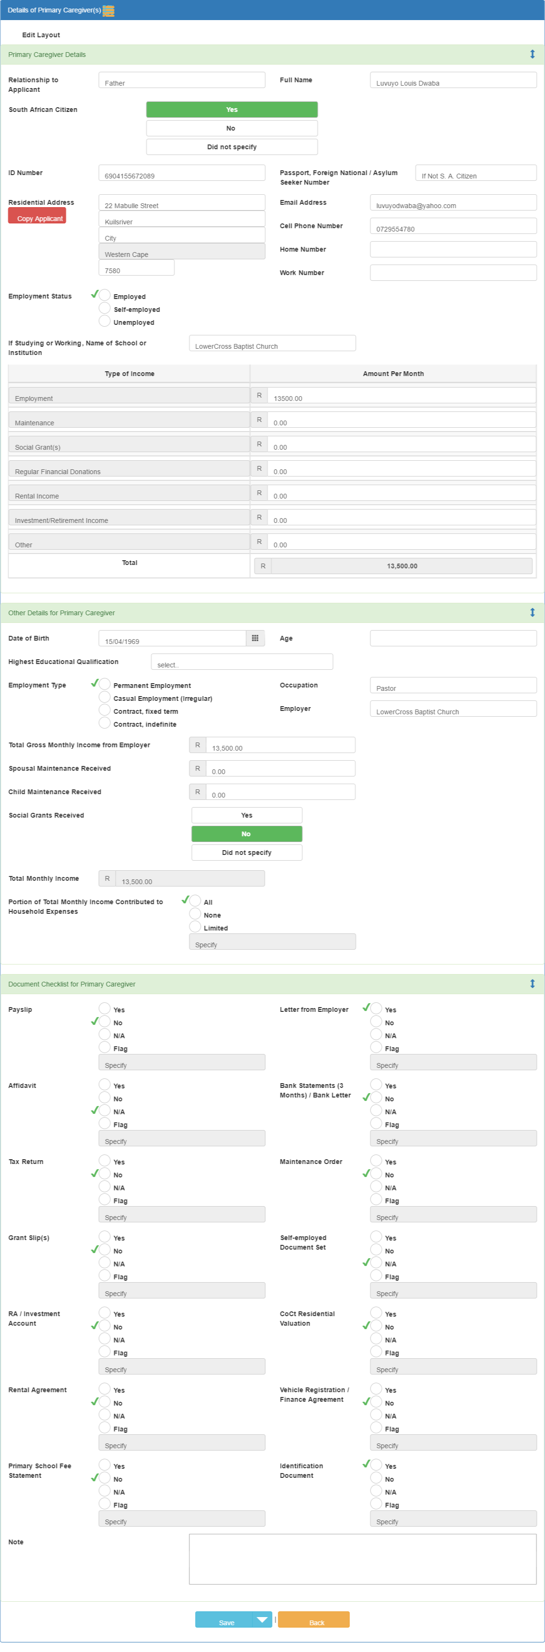Edit Child Maintenance Received amount
The image size is (545, 1652).
click(x=280, y=792)
